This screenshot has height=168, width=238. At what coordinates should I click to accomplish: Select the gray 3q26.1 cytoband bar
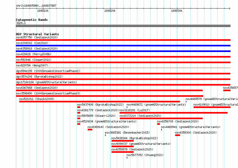123,26
